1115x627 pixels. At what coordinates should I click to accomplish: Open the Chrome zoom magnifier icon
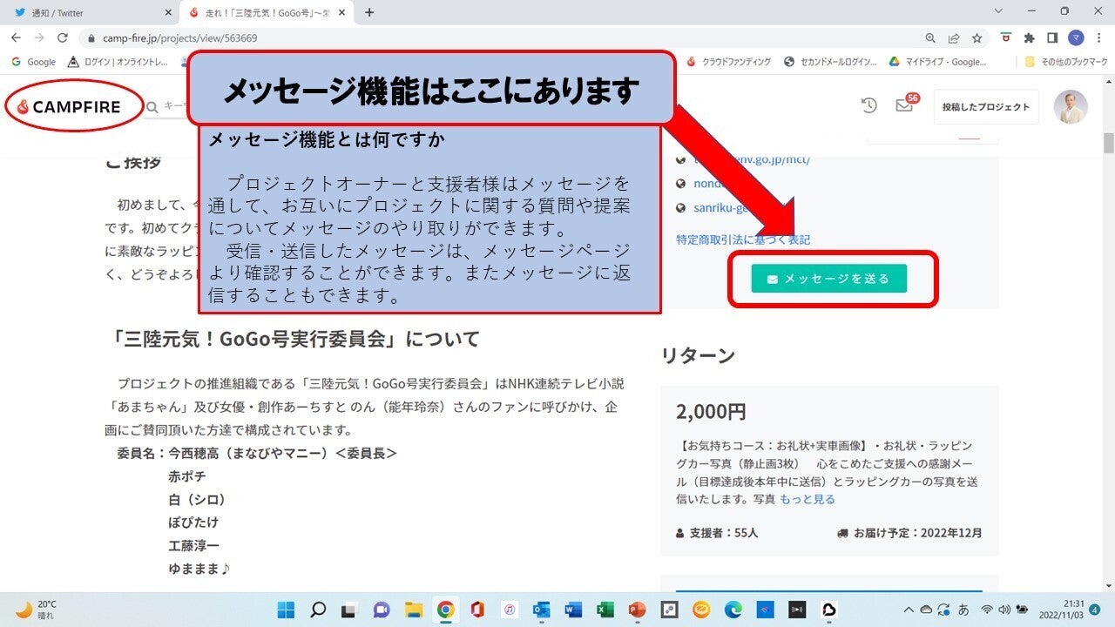tap(930, 38)
